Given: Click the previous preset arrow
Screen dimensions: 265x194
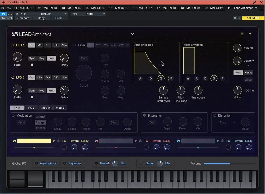Looking at the screenshot, I should [x=21, y=14].
